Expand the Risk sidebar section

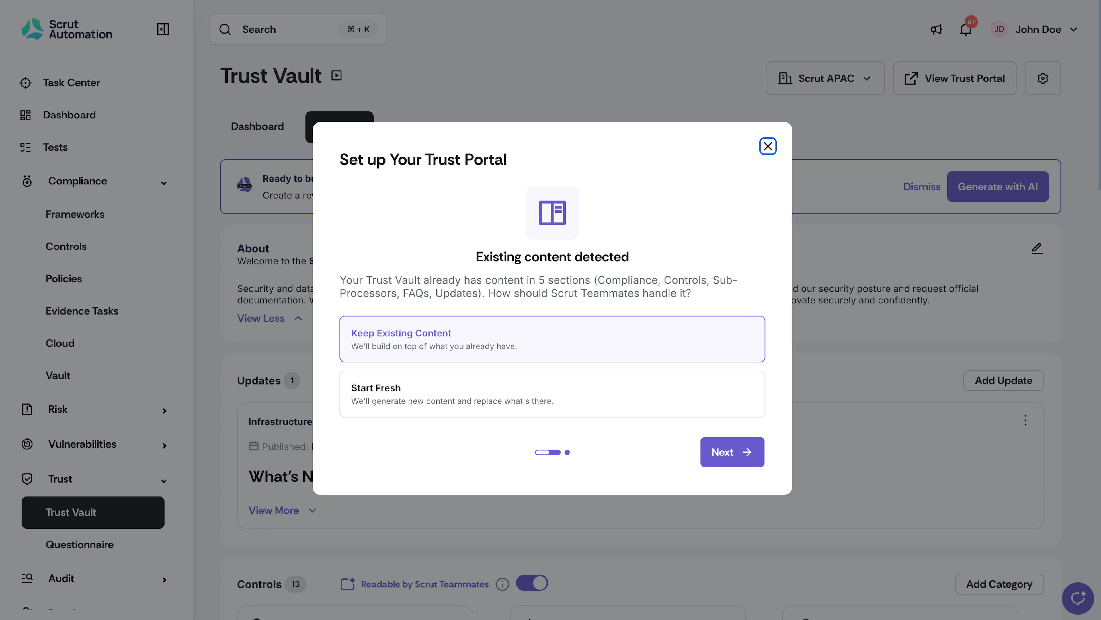pos(93,409)
